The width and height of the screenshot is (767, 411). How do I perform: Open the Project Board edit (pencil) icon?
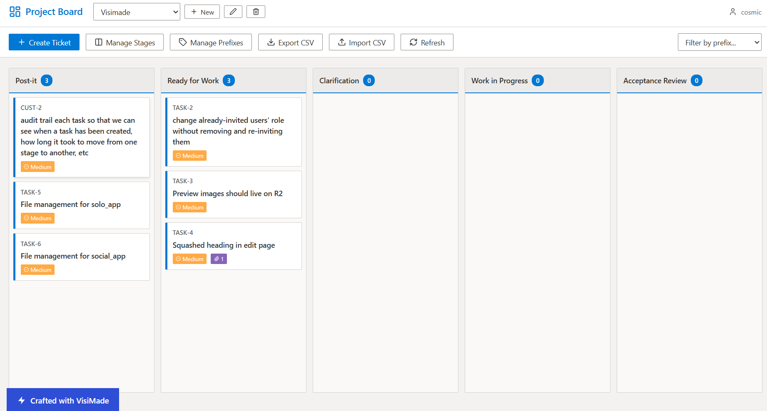pyautogui.click(x=233, y=12)
